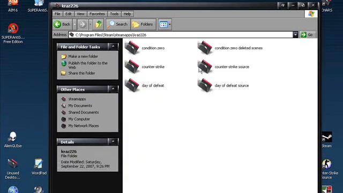Click the My Computer icon in Other Places
This screenshot has width=343, height=193.
(64, 119)
